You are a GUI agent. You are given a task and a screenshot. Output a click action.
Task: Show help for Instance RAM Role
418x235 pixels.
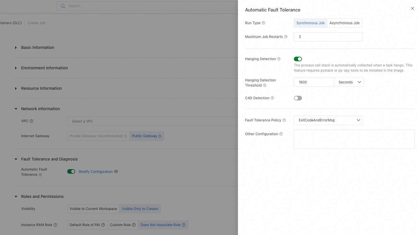point(55,225)
